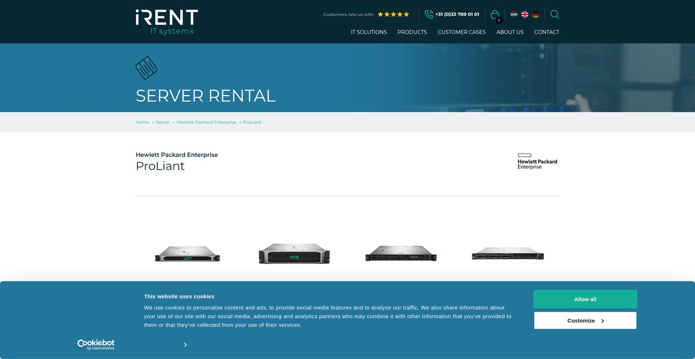The width and height of the screenshot is (695, 359).
Task: Click the iRent IT systems logo
Action: (167, 22)
